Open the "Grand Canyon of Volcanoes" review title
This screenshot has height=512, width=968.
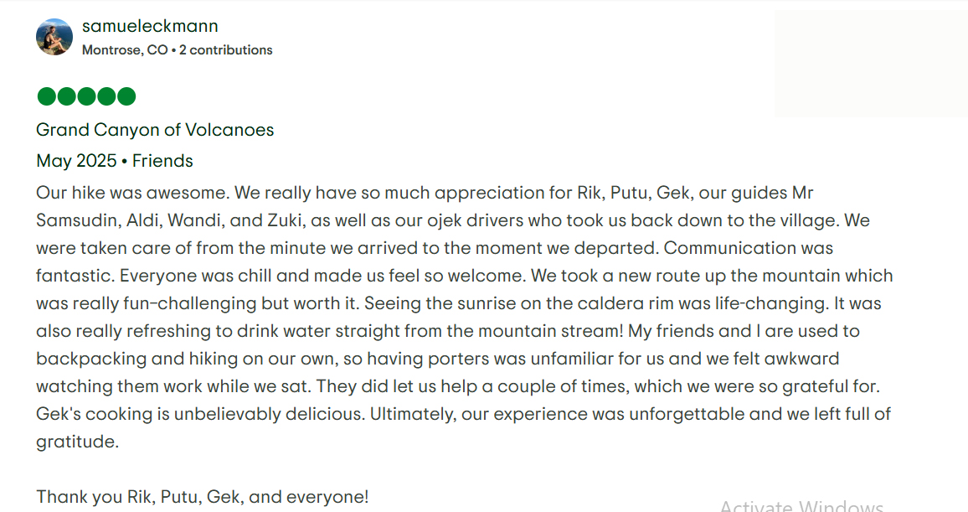pyautogui.click(x=155, y=130)
